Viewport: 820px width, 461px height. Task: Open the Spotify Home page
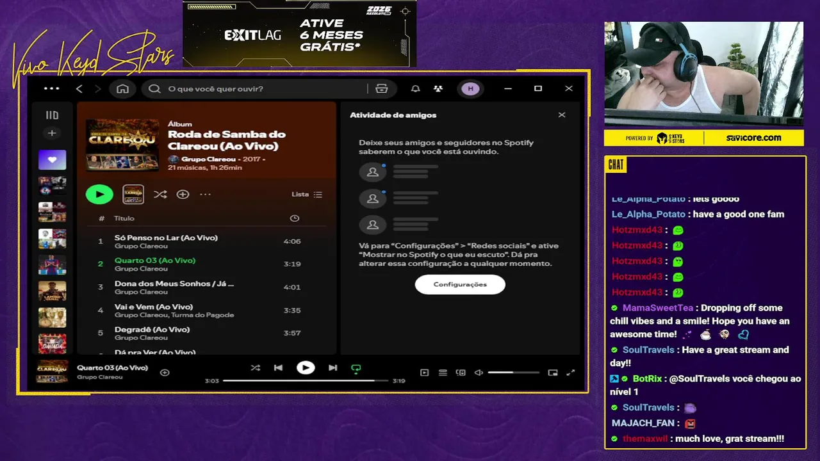pos(122,88)
